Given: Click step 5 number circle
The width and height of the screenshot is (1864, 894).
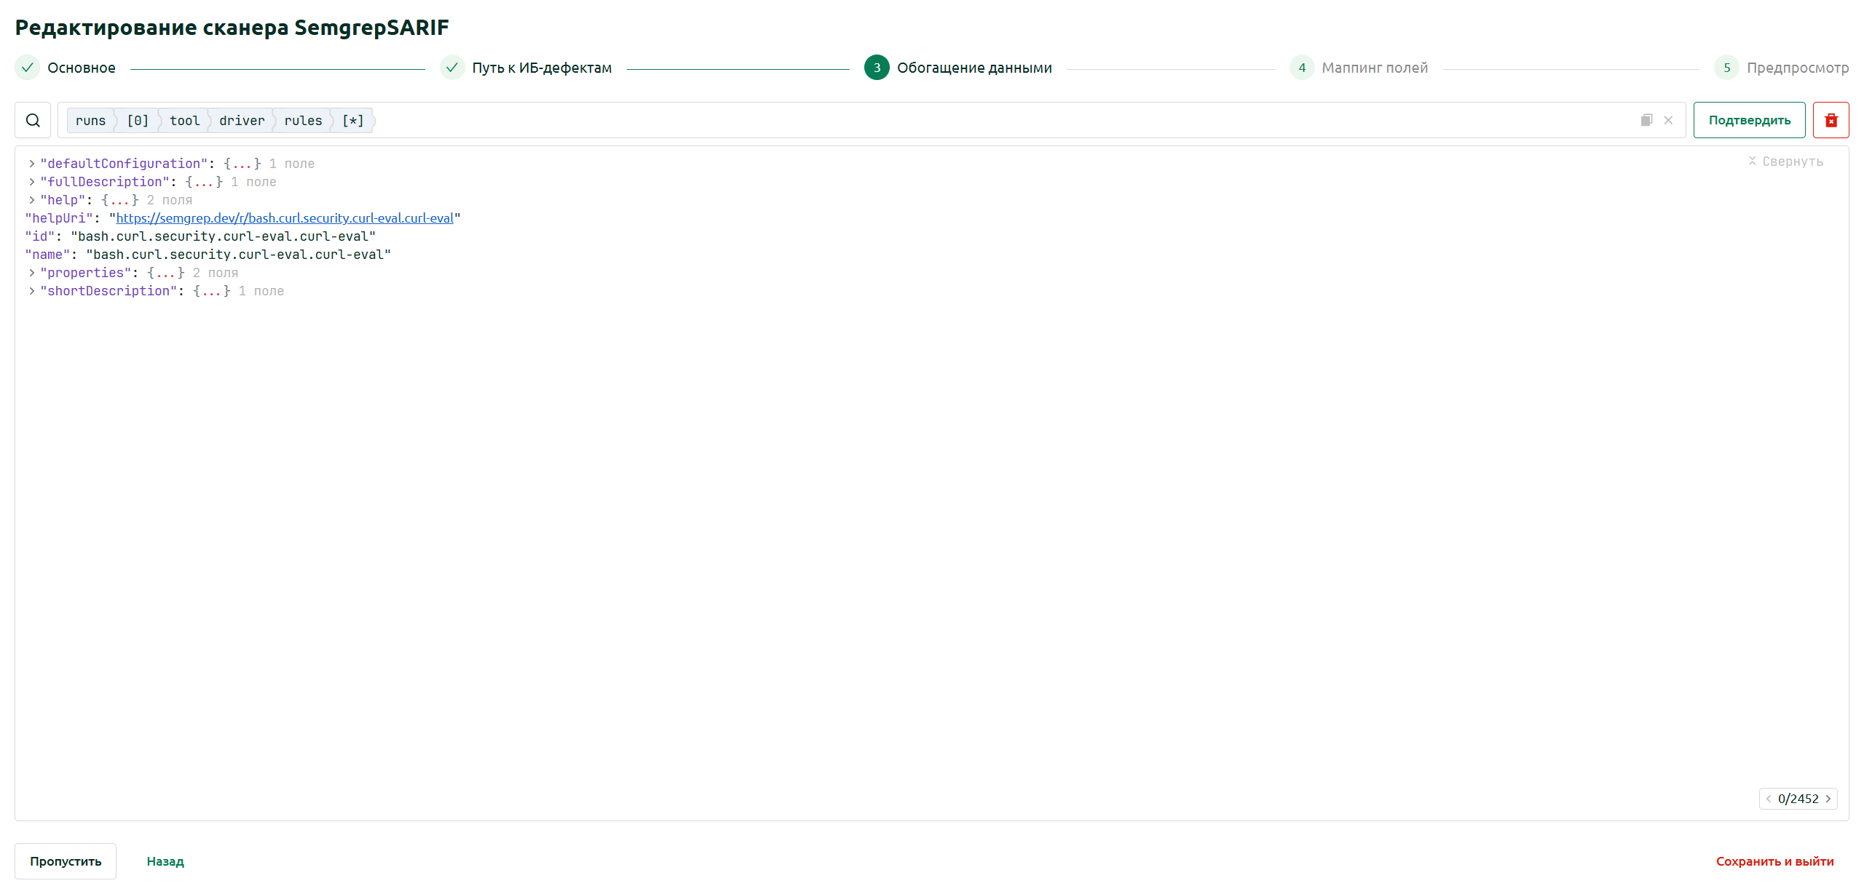Looking at the screenshot, I should tap(1726, 68).
